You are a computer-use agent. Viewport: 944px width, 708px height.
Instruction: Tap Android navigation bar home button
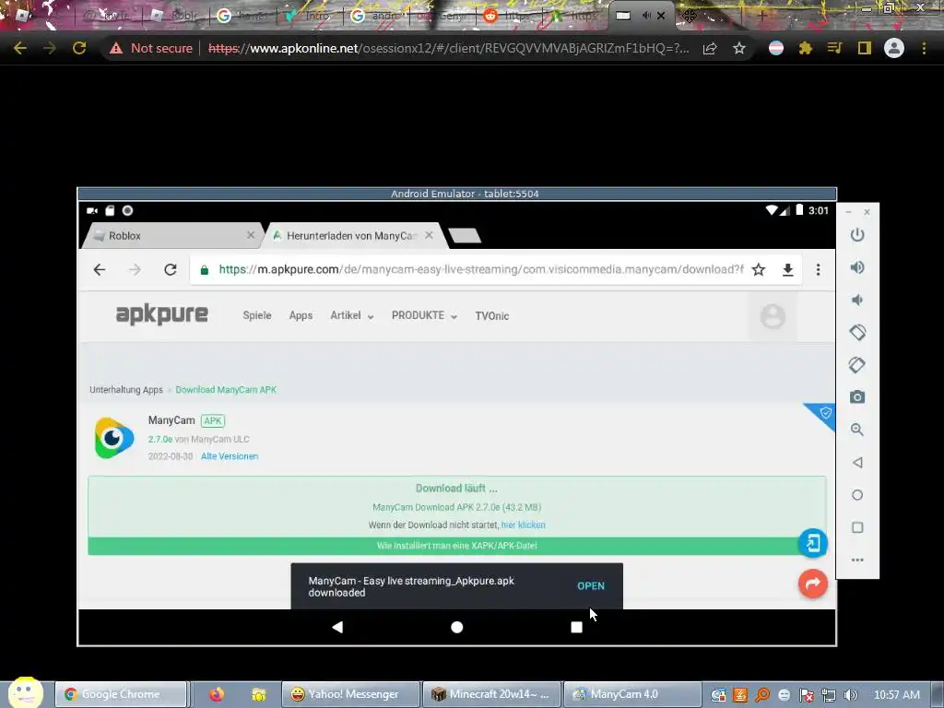457,627
